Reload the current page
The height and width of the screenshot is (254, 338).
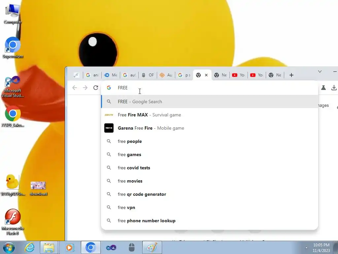click(96, 88)
